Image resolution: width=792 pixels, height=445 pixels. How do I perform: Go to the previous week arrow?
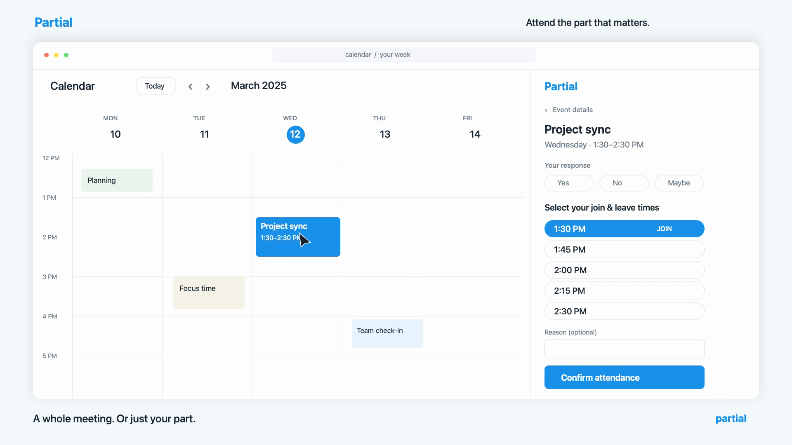click(x=190, y=87)
